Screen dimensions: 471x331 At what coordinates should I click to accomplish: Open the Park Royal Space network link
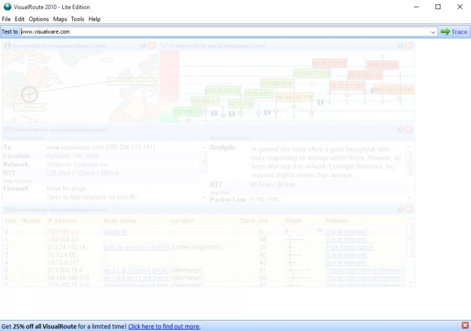349,247
